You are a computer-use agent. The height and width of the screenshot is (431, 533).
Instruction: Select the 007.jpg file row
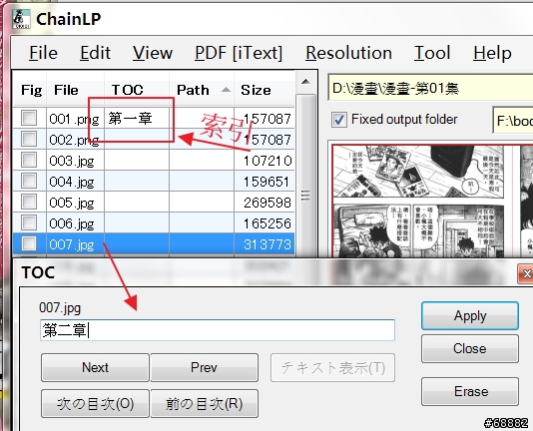[154, 244]
